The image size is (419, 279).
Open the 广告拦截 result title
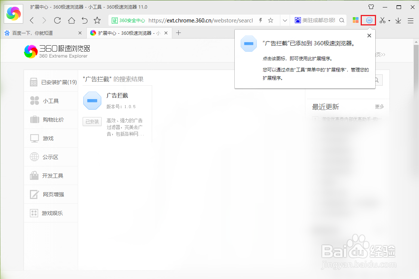pos(117,95)
